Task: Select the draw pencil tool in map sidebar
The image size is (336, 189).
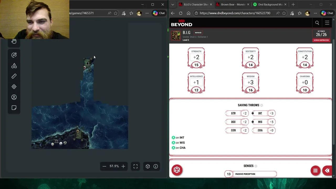Action: [14, 55]
